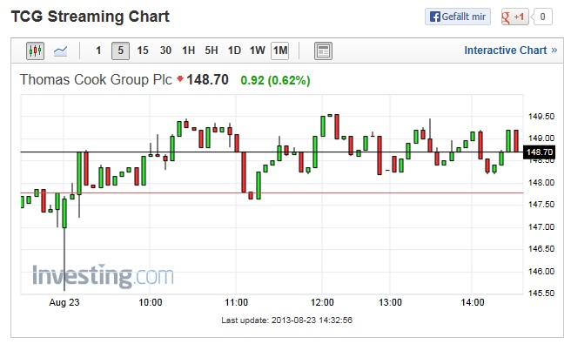Select the 30 minute interval
This screenshot has width=571, height=344.
click(165, 51)
